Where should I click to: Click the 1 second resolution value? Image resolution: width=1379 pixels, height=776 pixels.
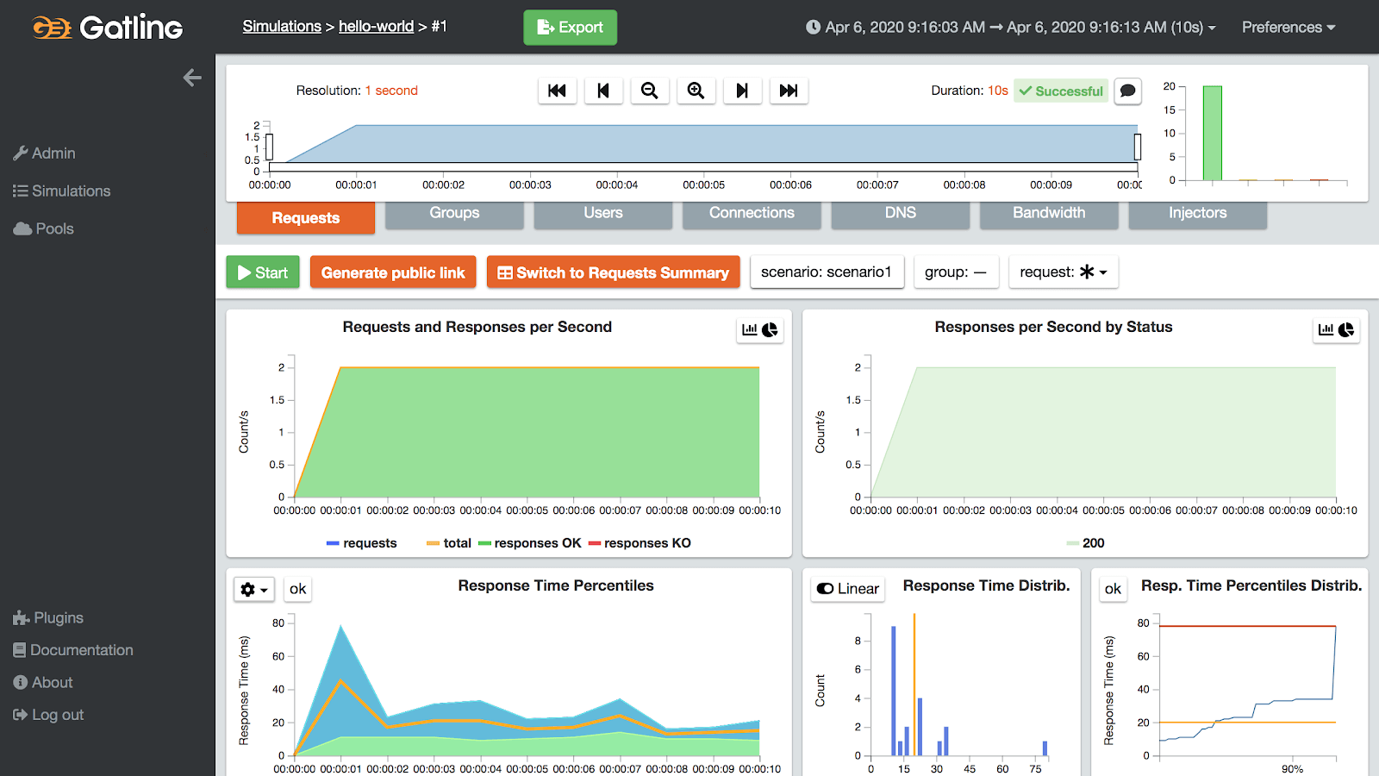(391, 91)
